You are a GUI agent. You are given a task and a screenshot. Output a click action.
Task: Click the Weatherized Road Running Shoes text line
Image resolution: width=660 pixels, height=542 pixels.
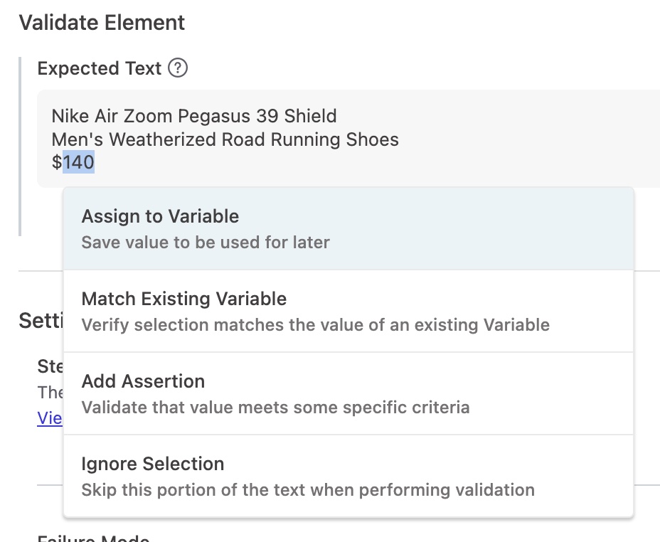[x=225, y=139]
